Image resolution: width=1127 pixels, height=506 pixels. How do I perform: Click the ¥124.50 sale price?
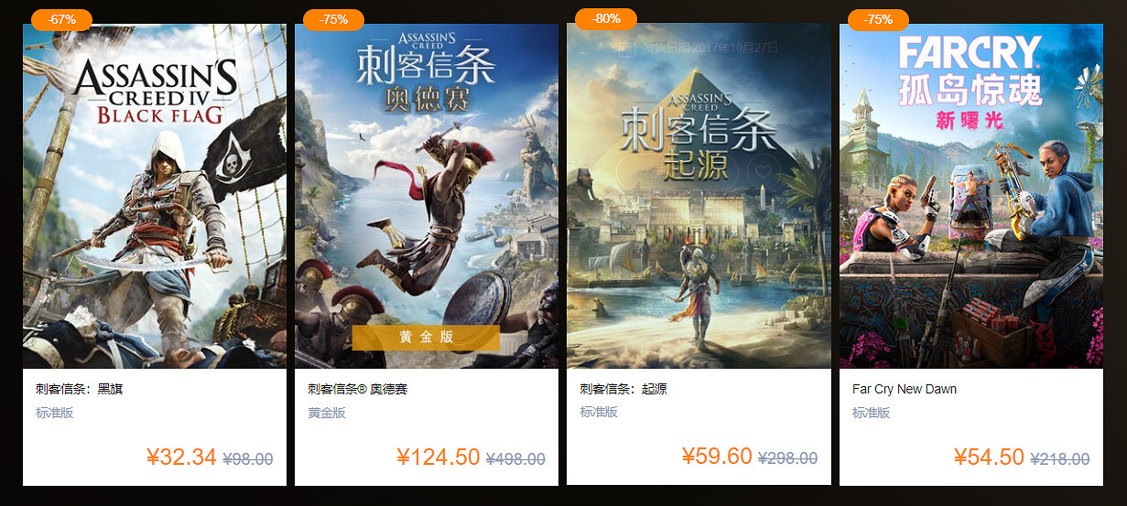pos(439,458)
